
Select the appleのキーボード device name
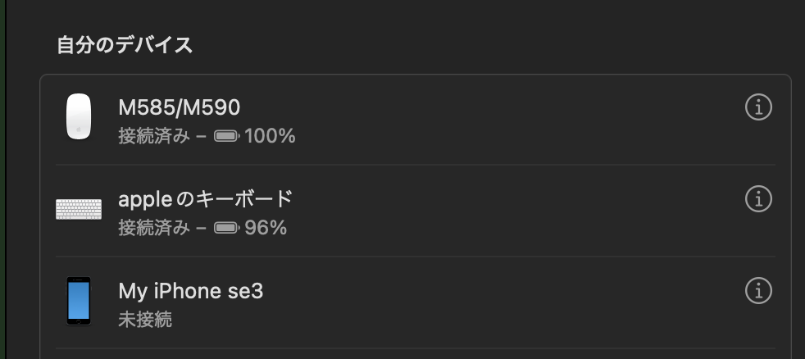pyautogui.click(x=205, y=199)
